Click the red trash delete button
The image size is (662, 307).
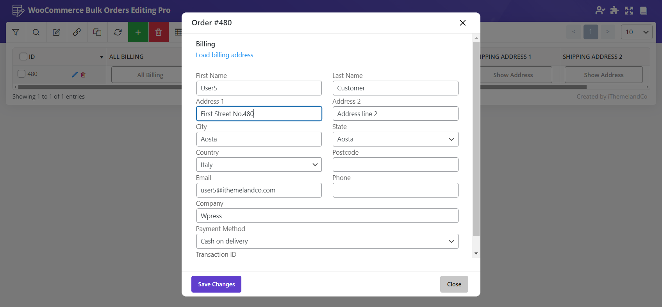coord(159,32)
